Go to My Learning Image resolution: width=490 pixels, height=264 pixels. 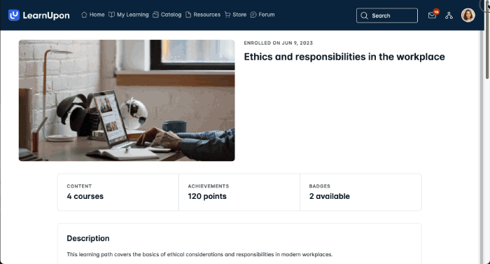128,15
